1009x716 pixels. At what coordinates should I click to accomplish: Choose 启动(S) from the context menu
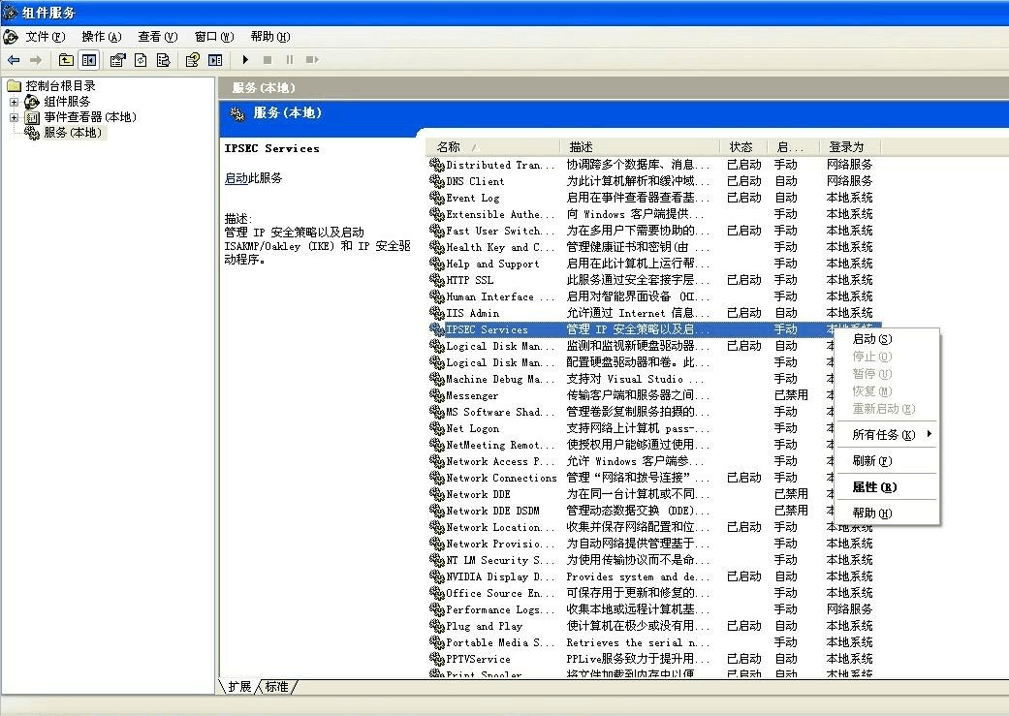pyautogui.click(x=870, y=339)
